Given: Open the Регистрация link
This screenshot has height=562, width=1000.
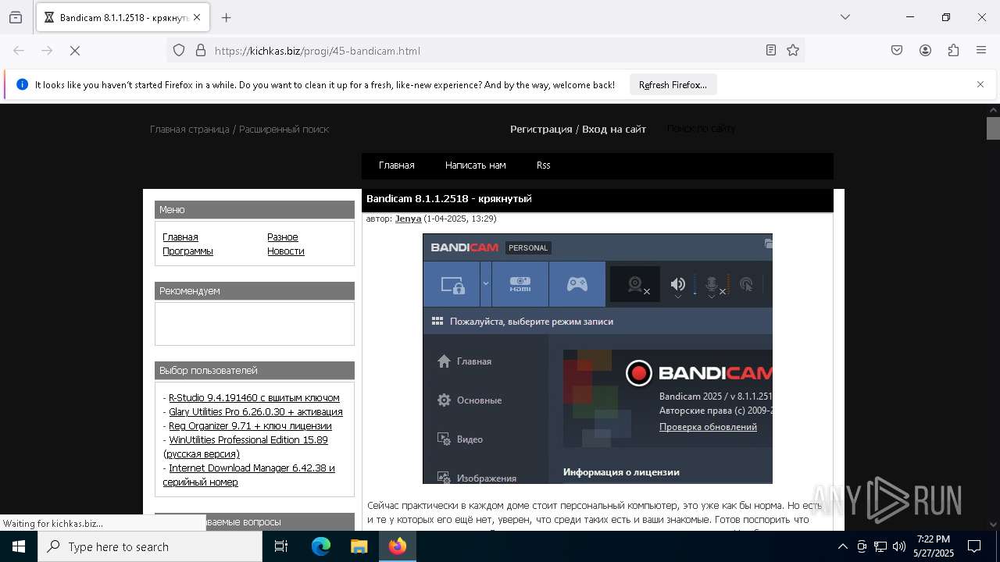Looking at the screenshot, I should tap(541, 129).
